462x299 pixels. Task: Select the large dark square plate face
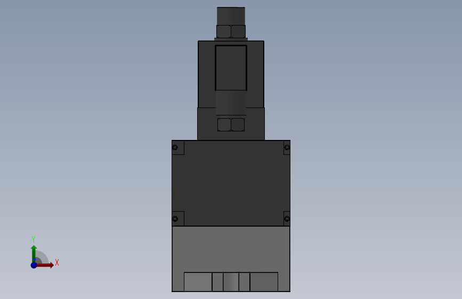[231, 183]
